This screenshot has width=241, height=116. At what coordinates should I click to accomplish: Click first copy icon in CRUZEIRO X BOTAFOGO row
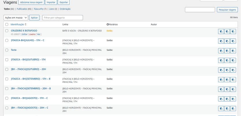pyautogui.click(x=221, y=31)
